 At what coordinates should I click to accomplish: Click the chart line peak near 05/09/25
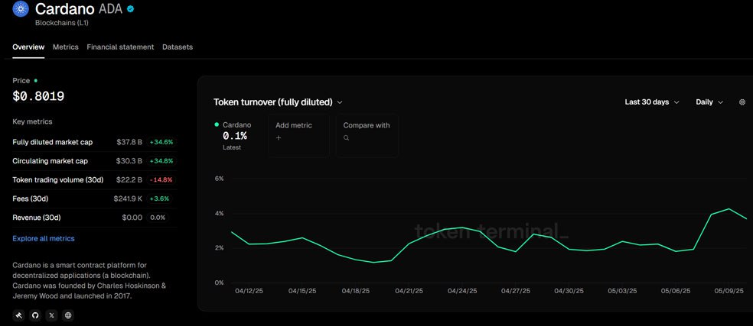pos(729,209)
